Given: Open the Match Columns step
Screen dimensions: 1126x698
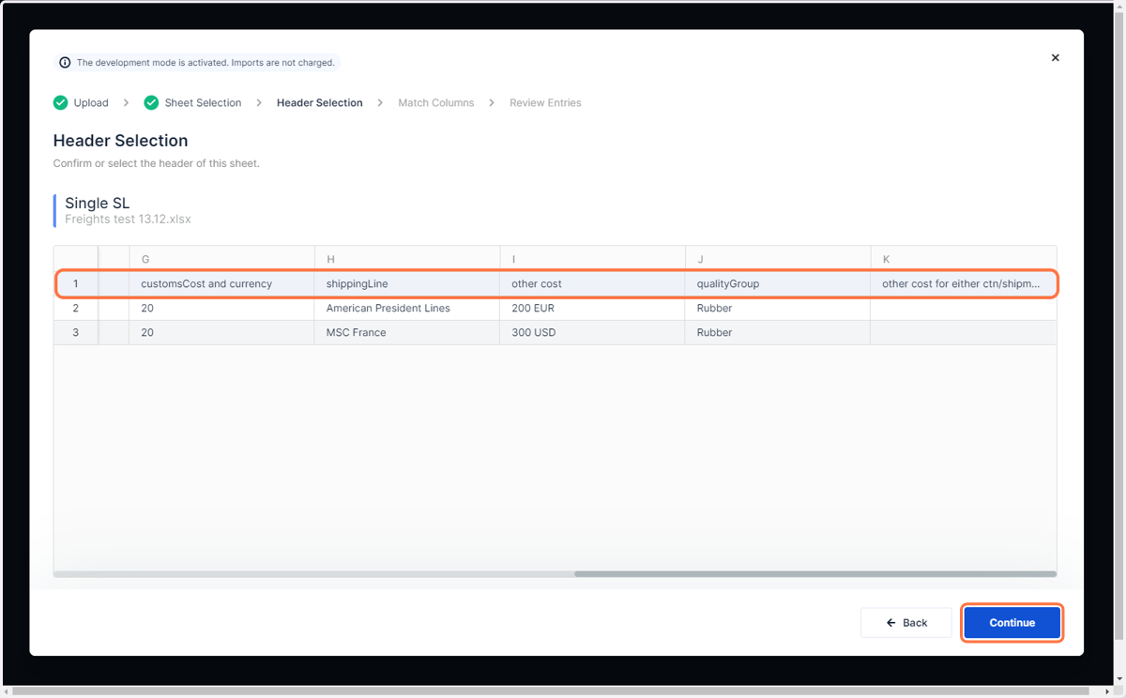Looking at the screenshot, I should 435,103.
